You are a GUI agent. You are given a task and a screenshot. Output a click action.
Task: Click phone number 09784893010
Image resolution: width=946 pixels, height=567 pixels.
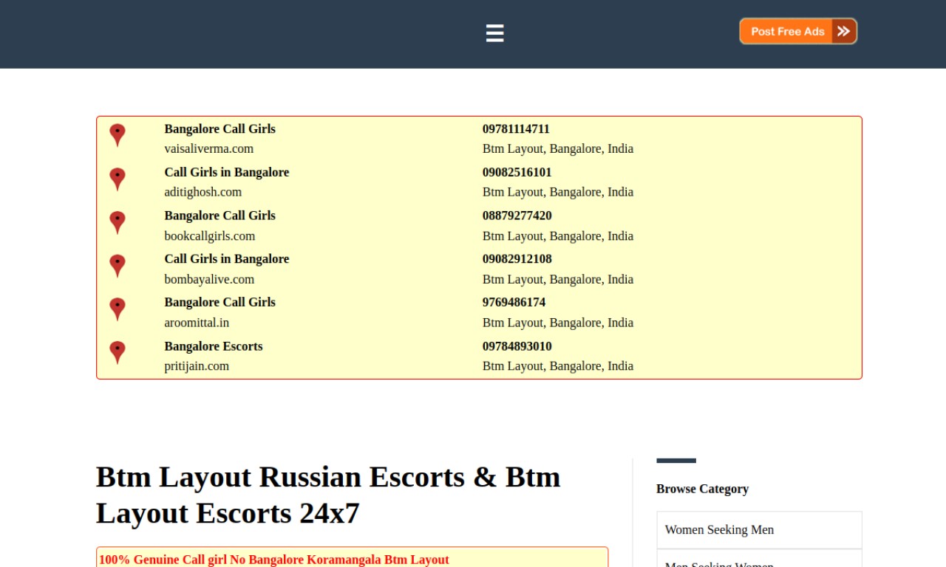[x=517, y=346]
